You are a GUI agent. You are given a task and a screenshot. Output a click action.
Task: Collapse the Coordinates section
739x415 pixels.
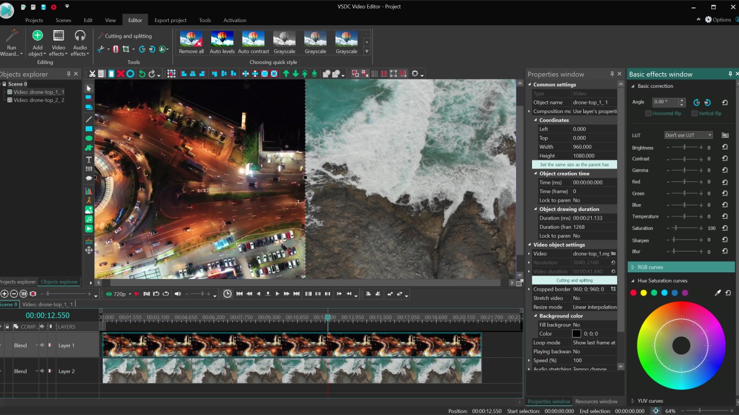(536, 121)
